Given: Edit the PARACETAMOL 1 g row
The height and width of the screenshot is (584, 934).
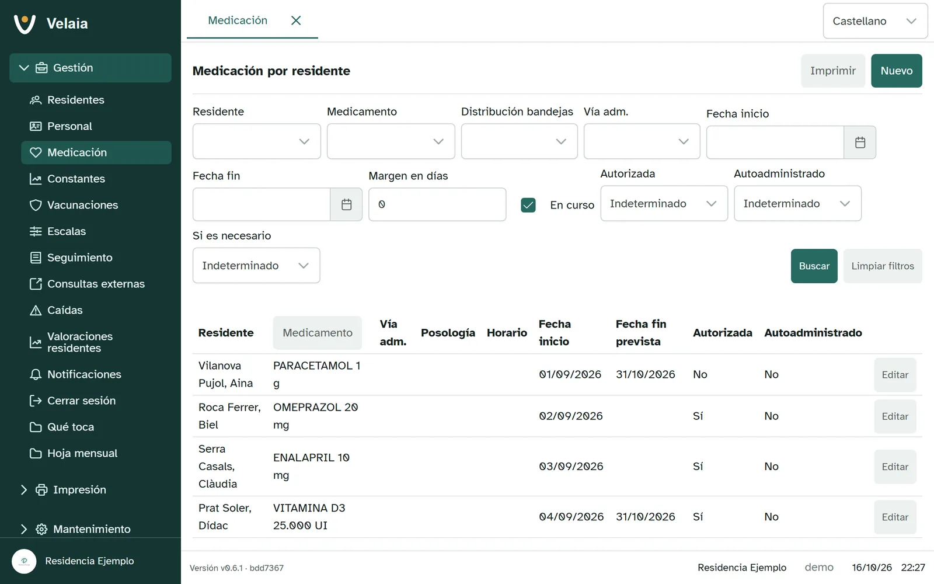Looking at the screenshot, I should click(895, 375).
